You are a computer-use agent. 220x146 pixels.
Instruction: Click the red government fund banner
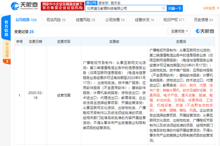tap(62, 6)
